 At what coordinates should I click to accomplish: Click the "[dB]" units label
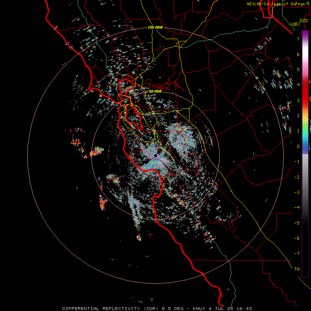tap(295, 24)
